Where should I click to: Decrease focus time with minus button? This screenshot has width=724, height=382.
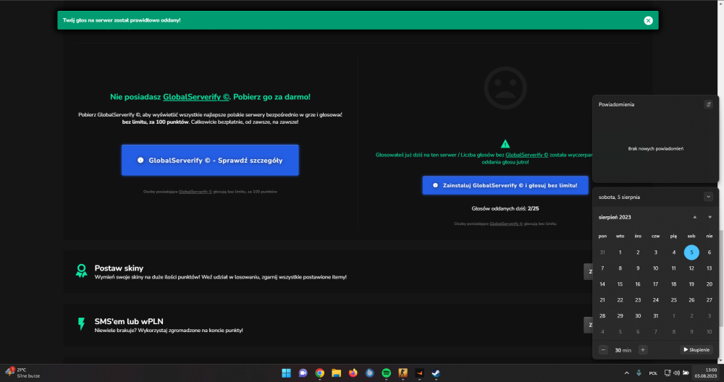tap(603, 349)
